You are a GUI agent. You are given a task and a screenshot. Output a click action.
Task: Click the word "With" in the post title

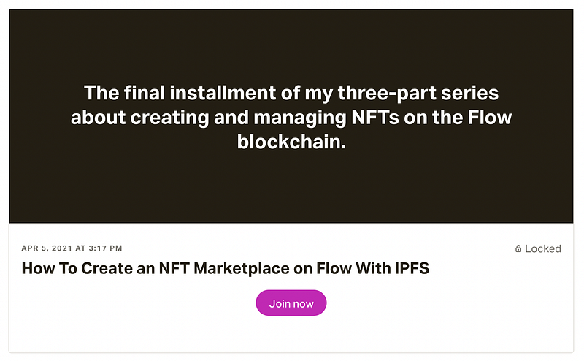coord(370,269)
